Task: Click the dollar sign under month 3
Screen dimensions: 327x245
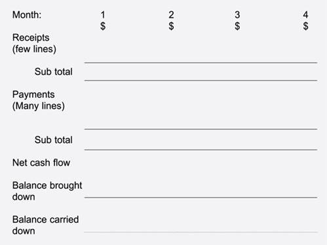Action: [237, 26]
